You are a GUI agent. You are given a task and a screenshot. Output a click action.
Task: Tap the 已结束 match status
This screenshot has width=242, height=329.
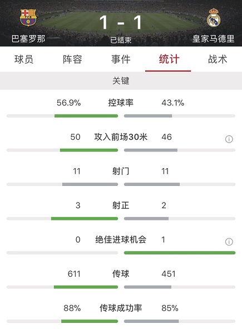coord(121,40)
